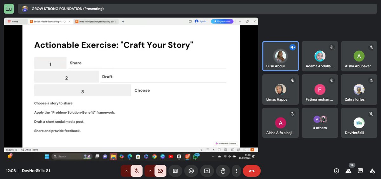Open Microsoft Edge from the taskbar
381x179 pixels.
(130, 156)
